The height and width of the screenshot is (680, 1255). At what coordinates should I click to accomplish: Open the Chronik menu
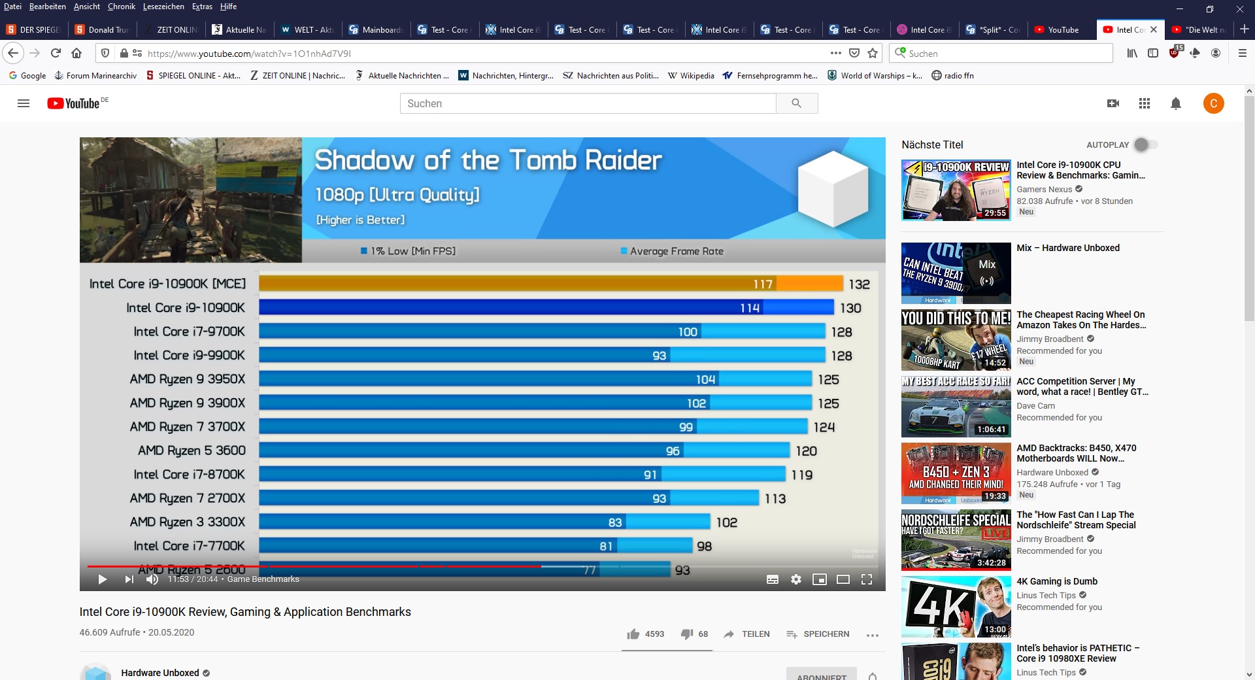122,7
